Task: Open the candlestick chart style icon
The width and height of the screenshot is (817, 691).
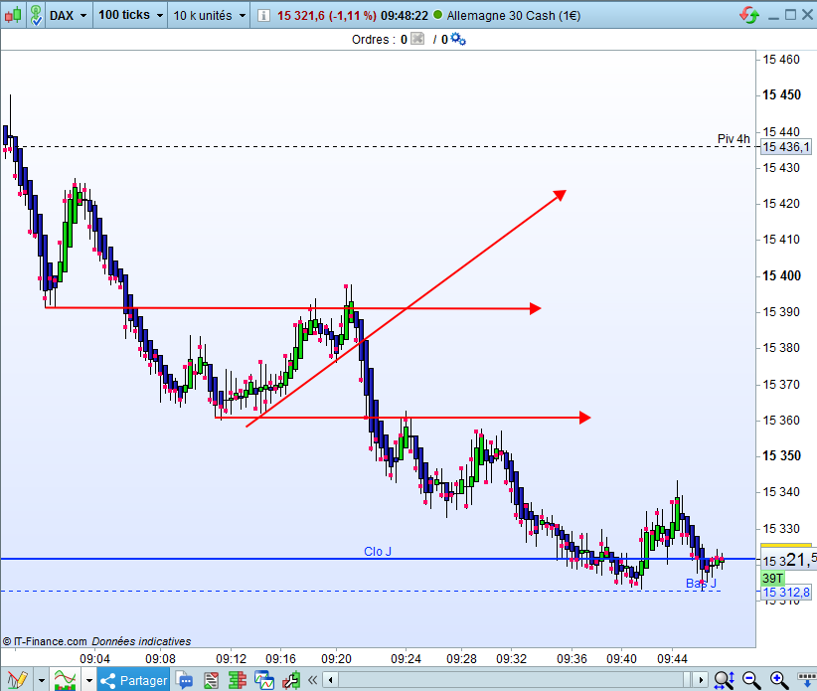Action: point(13,15)
